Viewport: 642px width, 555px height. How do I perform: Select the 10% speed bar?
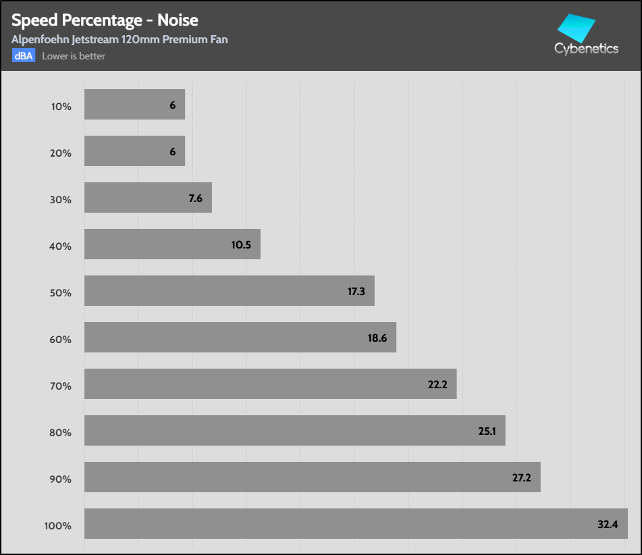[134, 105]
